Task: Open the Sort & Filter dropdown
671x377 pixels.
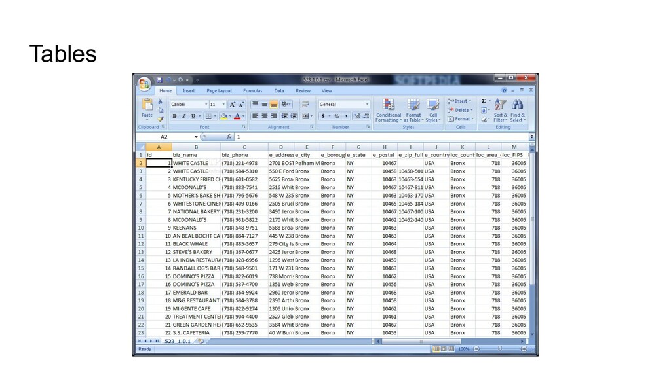Action: 500,110
